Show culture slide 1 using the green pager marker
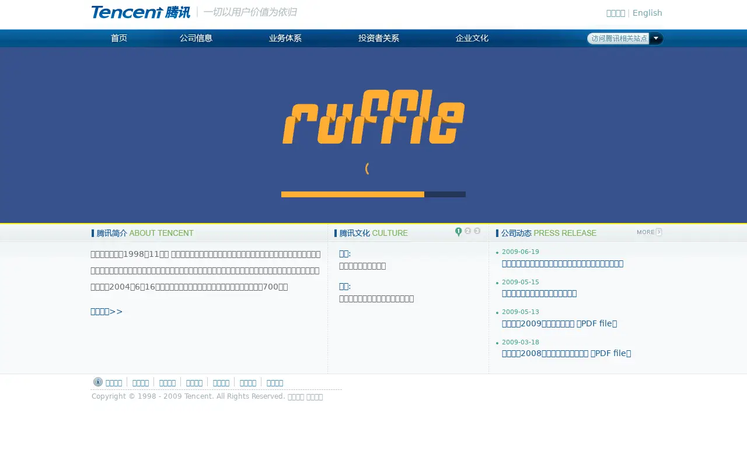Image resolution: width=747 pixels, height=467 pixels. [x=458, y=232]
